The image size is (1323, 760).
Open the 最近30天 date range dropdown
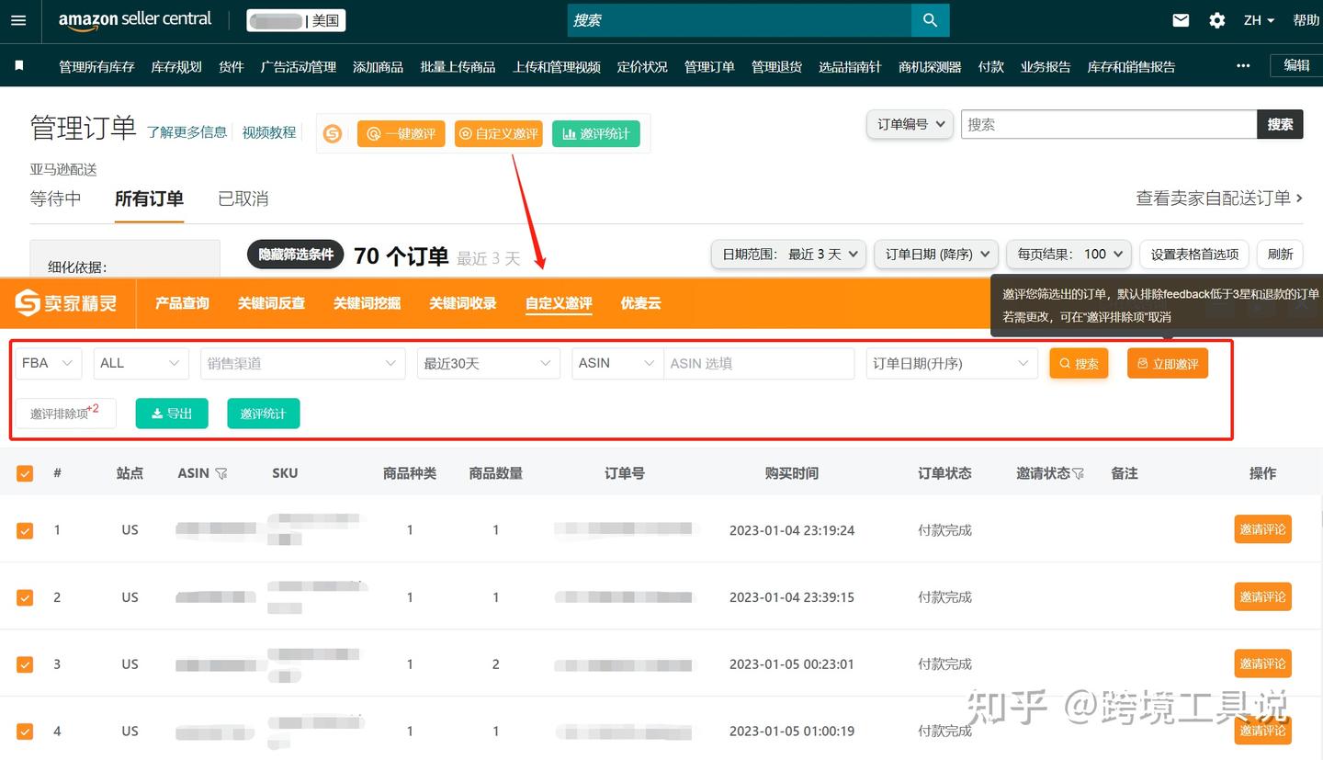[488, 363]
